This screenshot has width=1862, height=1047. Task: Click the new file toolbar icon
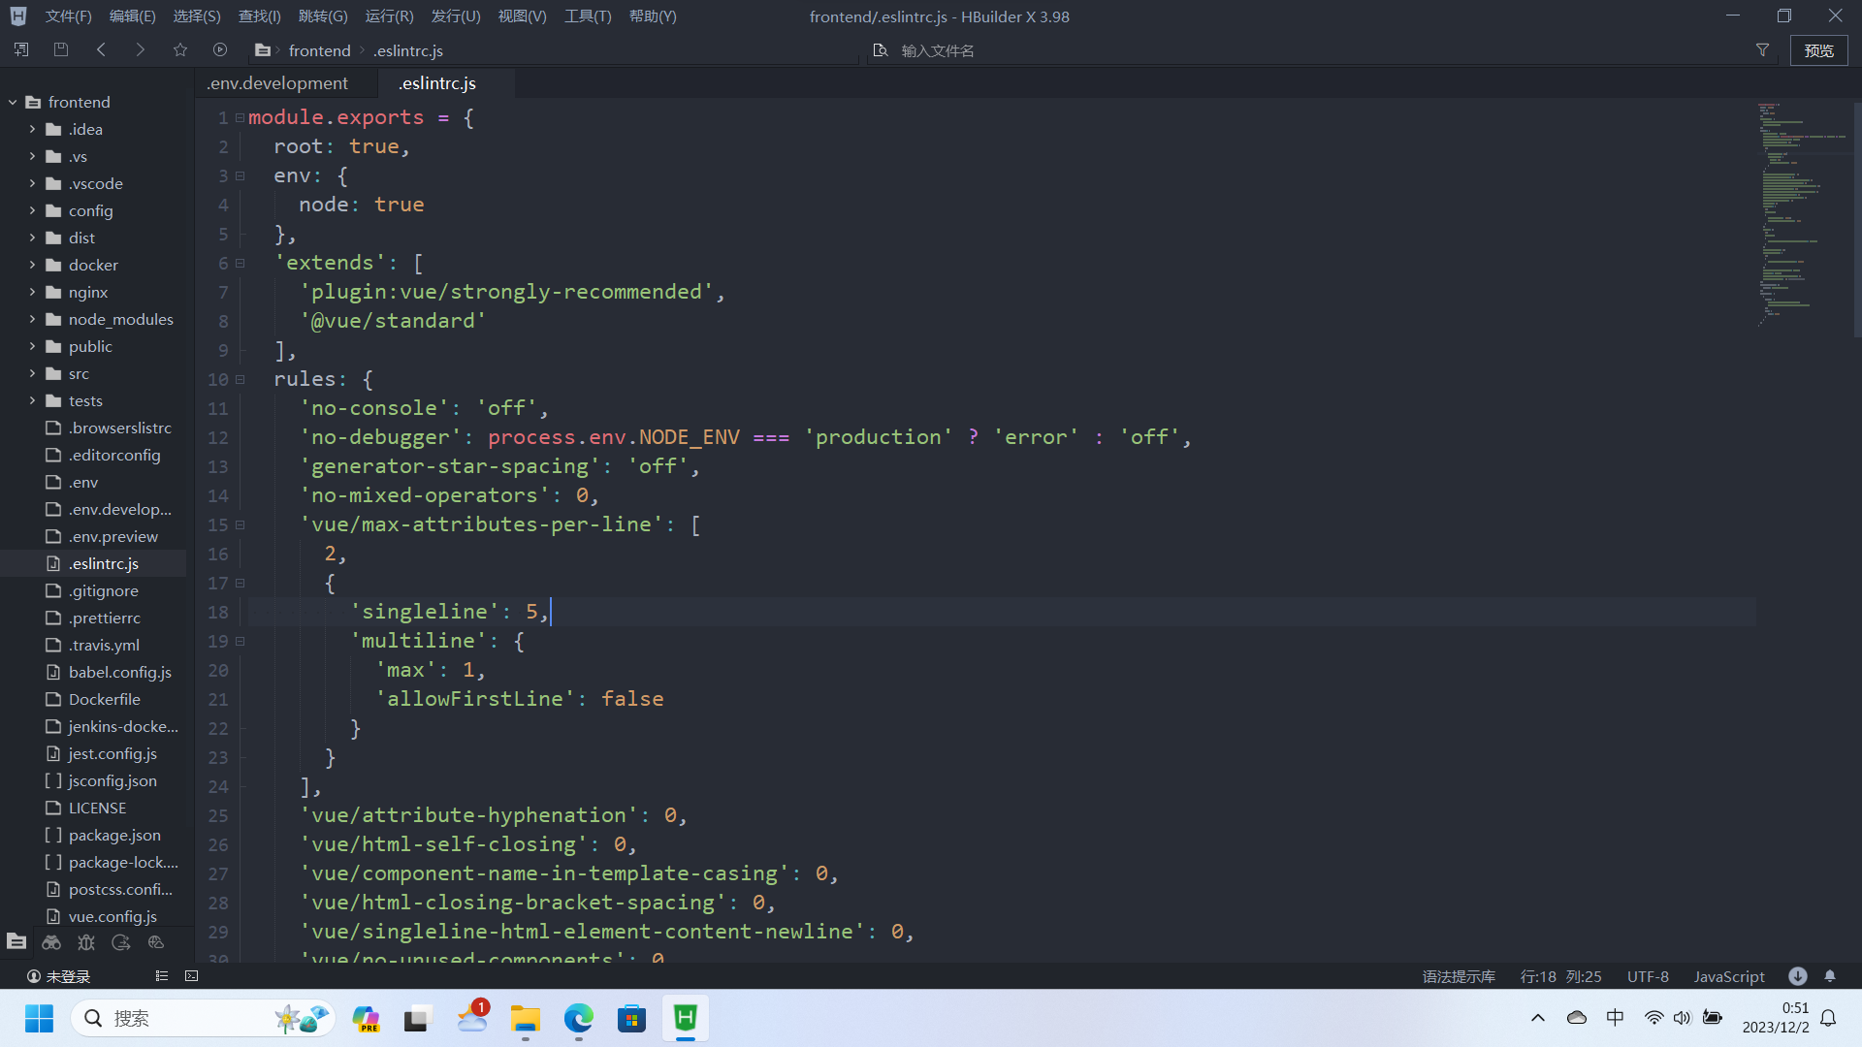point(21,49)
